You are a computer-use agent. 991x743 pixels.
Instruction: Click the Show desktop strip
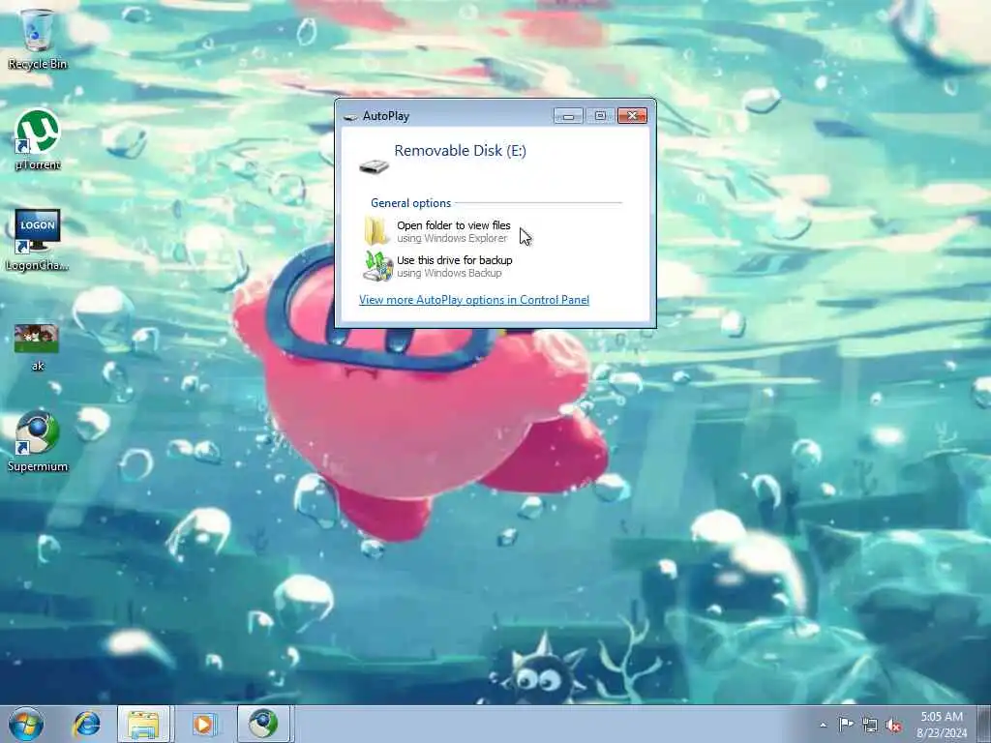click(984, 724)
